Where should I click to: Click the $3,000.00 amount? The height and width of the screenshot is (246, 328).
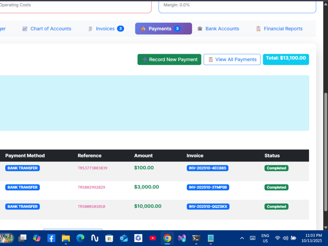pyautogui.click(x=147, y=187)
